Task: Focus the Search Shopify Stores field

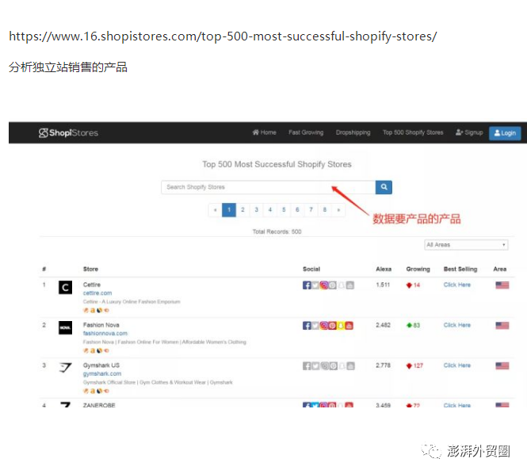Action: 268,187
